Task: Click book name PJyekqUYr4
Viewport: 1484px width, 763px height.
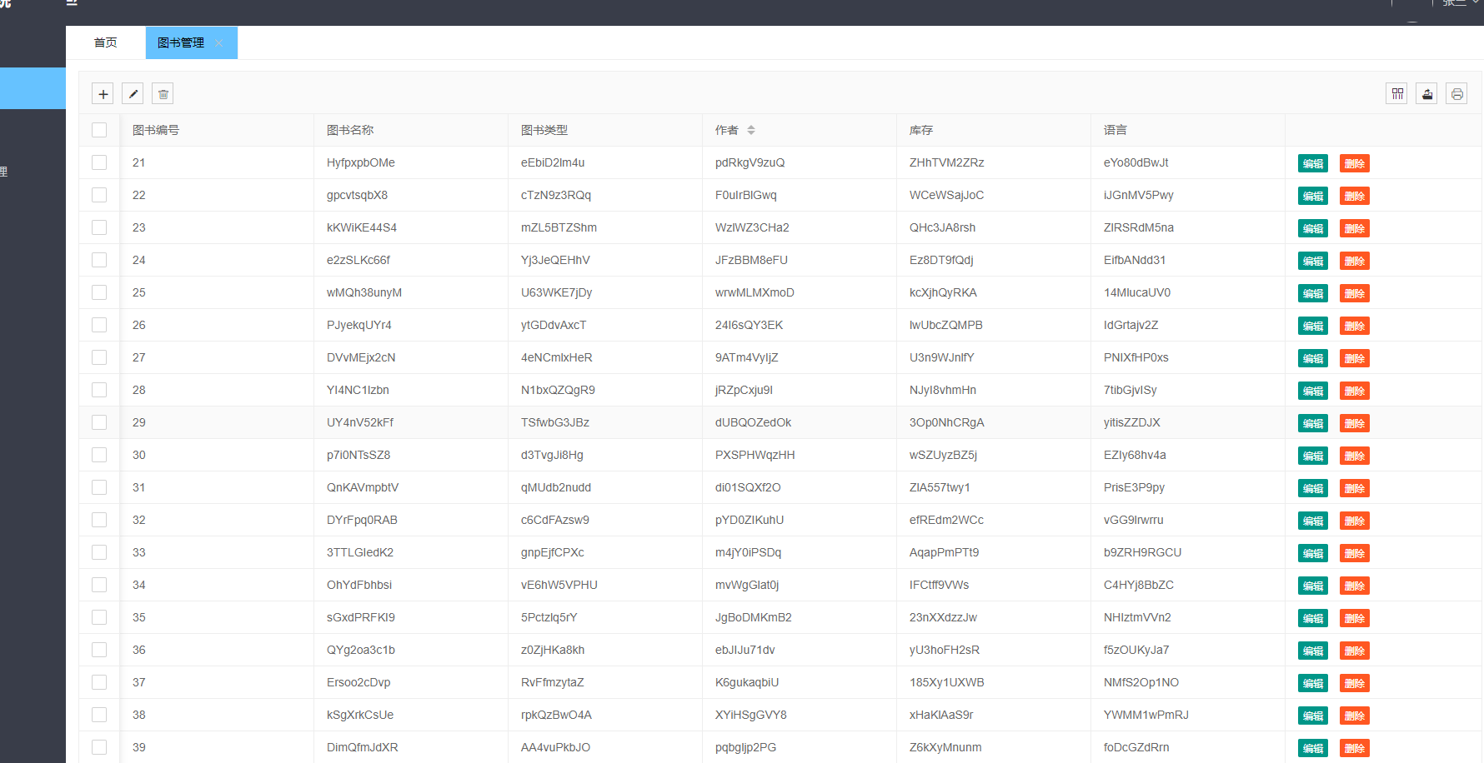Action: [359, 325]
